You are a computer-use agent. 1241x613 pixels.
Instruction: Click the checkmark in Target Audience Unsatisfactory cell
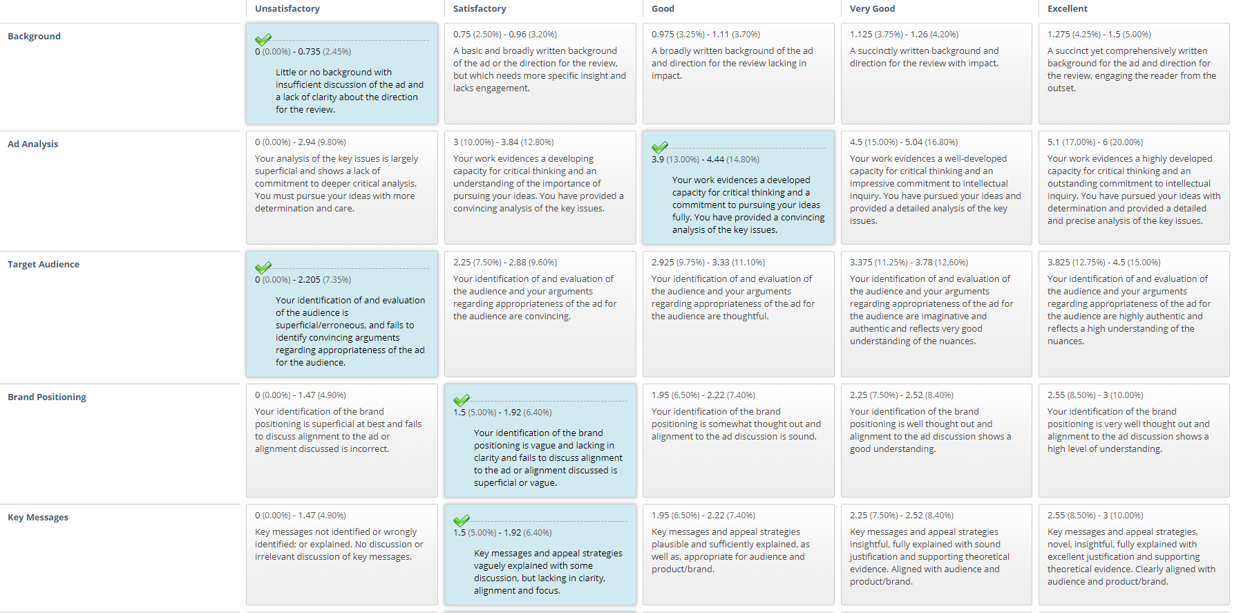[x=263, y=267]
